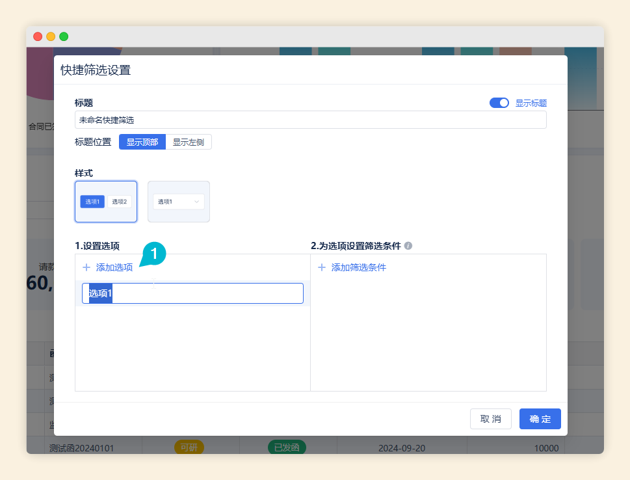Toggle the 显示标题 switch
The width and height of the screenshot is (630, 480).
coord(499,103)
